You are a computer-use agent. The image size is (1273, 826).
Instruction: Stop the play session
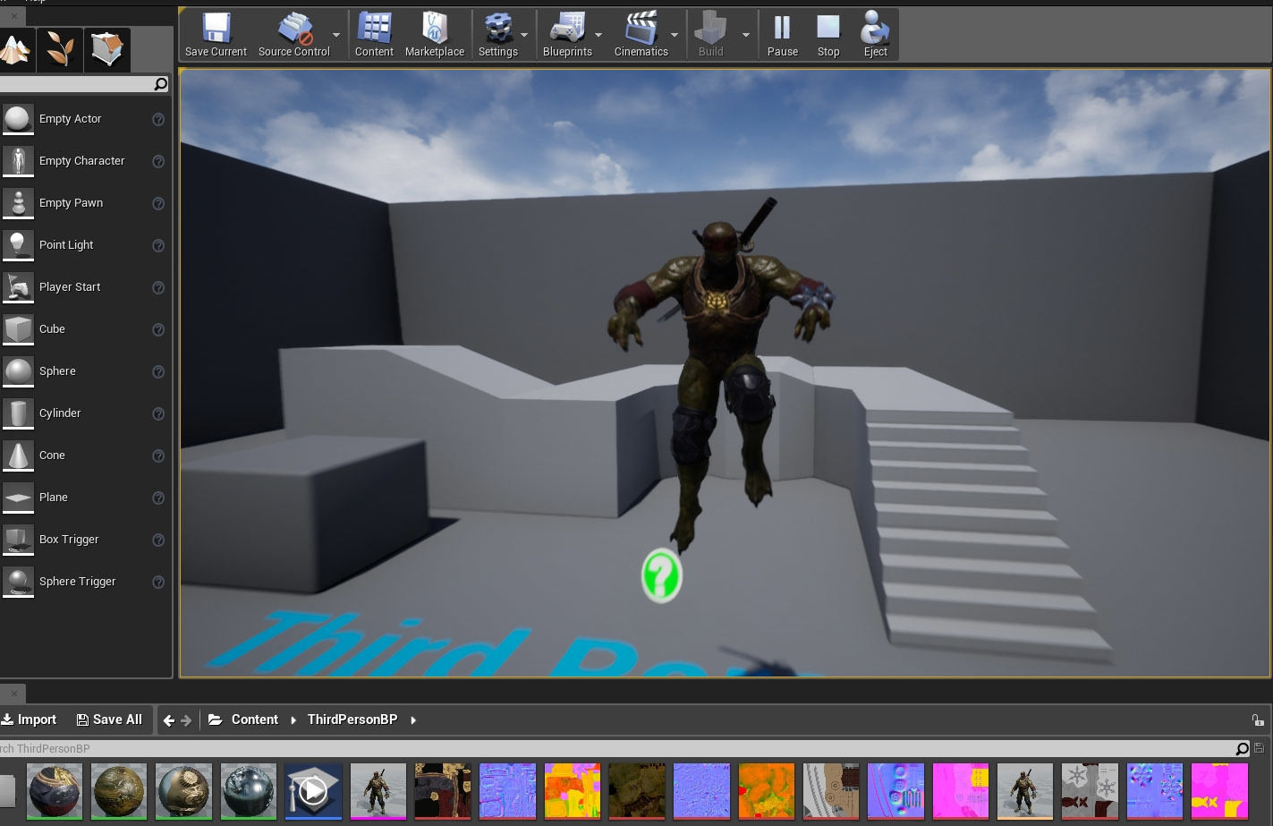click(828, 36)
